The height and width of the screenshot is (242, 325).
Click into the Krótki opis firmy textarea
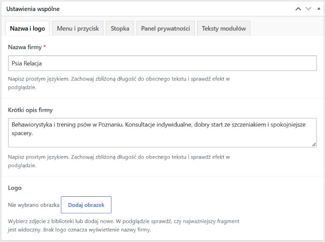[x=162, y=133]
